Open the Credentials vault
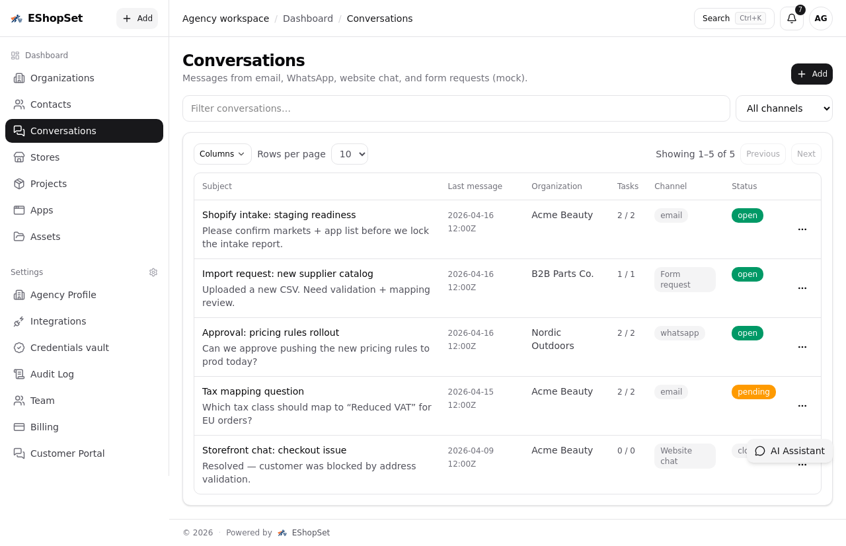This screenshot has height=546, width=846. click(68, 347)
